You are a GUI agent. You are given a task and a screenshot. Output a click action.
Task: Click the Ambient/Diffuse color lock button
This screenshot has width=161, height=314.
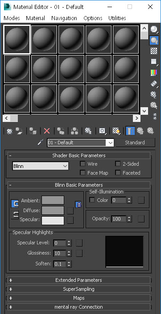pos(15,204)
